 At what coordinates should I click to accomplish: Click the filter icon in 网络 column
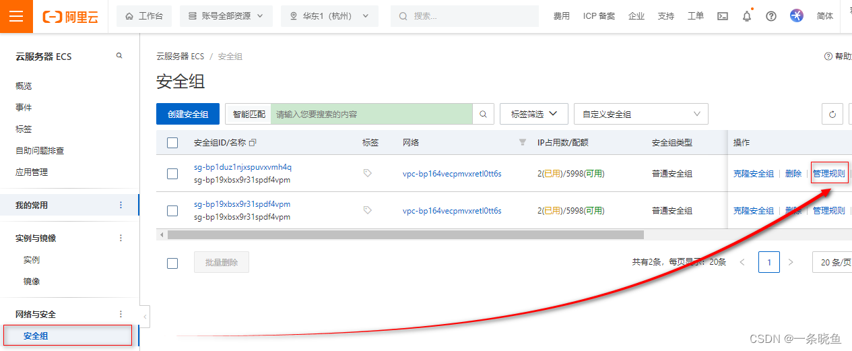point(522,142)
